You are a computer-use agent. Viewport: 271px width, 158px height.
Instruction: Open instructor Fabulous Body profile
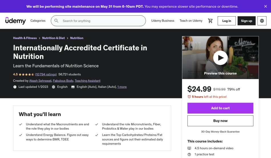coord(63,81)
